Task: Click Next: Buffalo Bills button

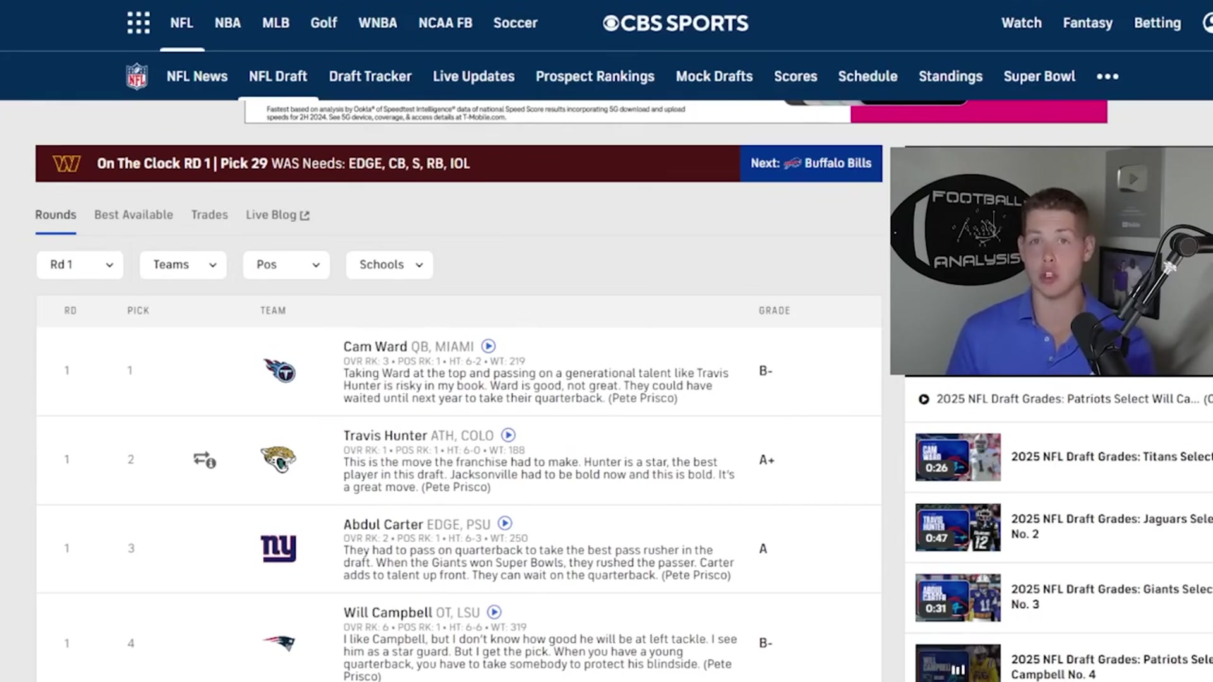Action: [811, 164]
